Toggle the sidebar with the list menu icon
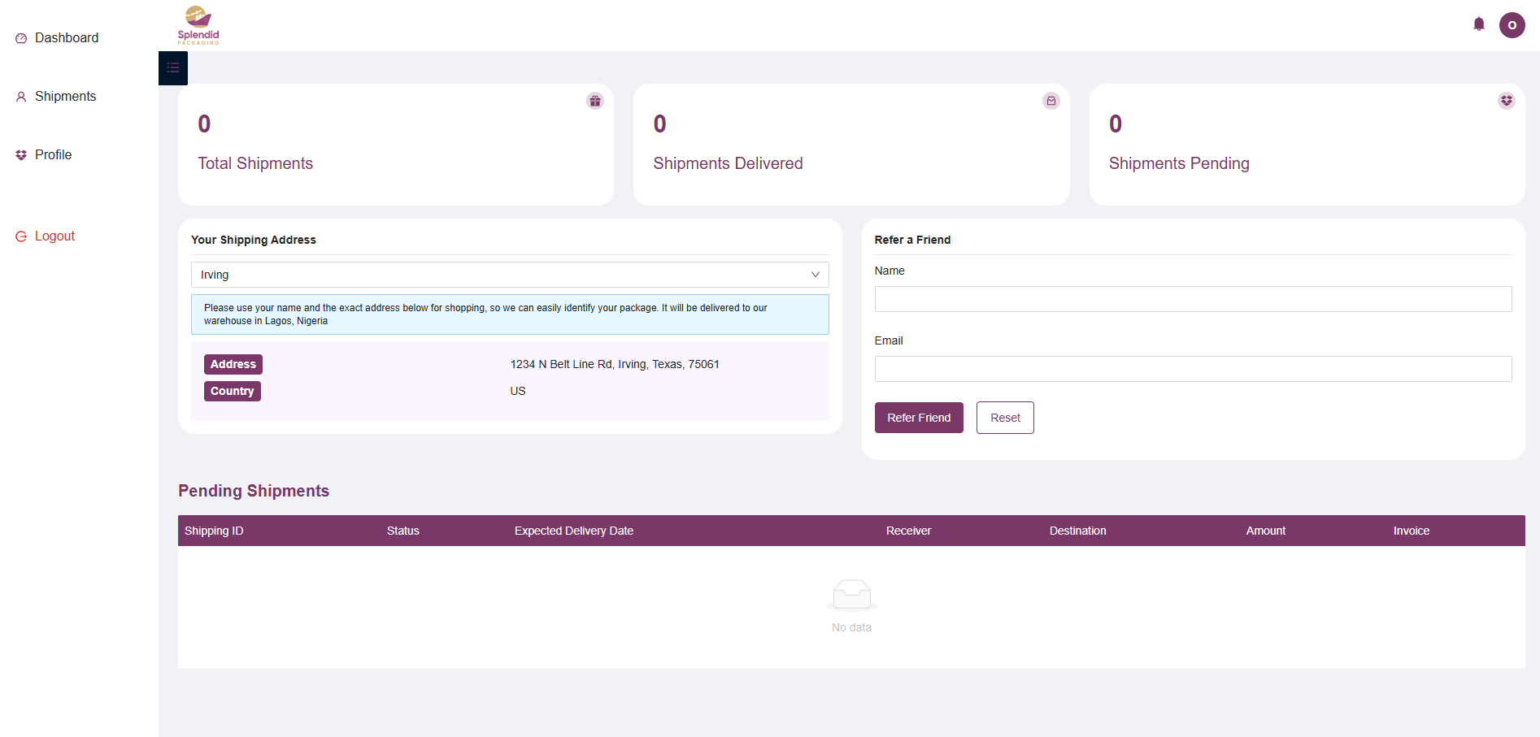1540x737 pixels. pyautogui.click(x=173, y=68)
